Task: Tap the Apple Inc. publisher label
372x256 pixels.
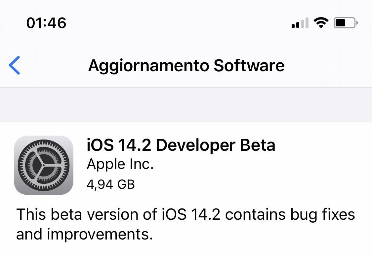Action: 120,164
